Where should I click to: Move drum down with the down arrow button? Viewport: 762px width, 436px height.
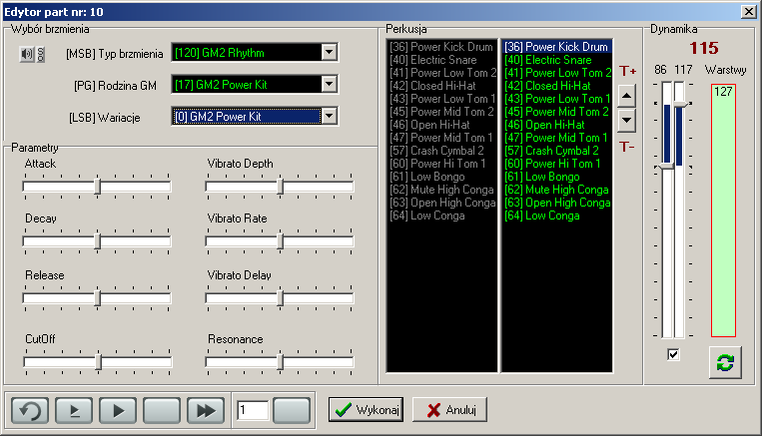tap(626, 120)
